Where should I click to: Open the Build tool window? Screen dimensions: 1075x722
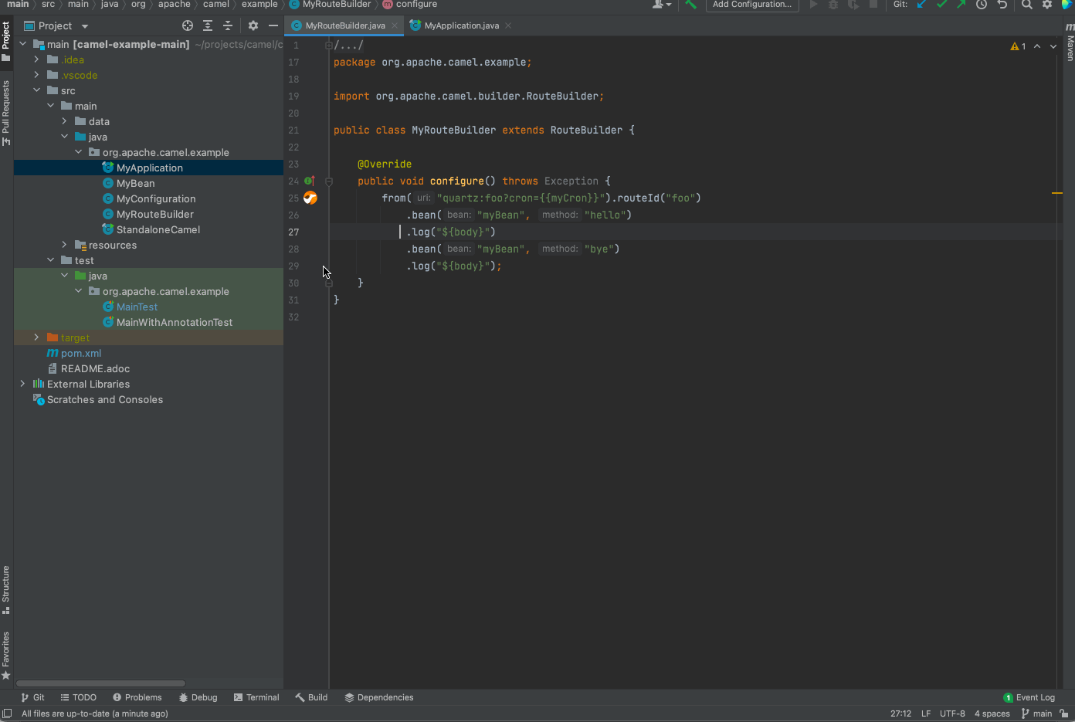[311, 697]
